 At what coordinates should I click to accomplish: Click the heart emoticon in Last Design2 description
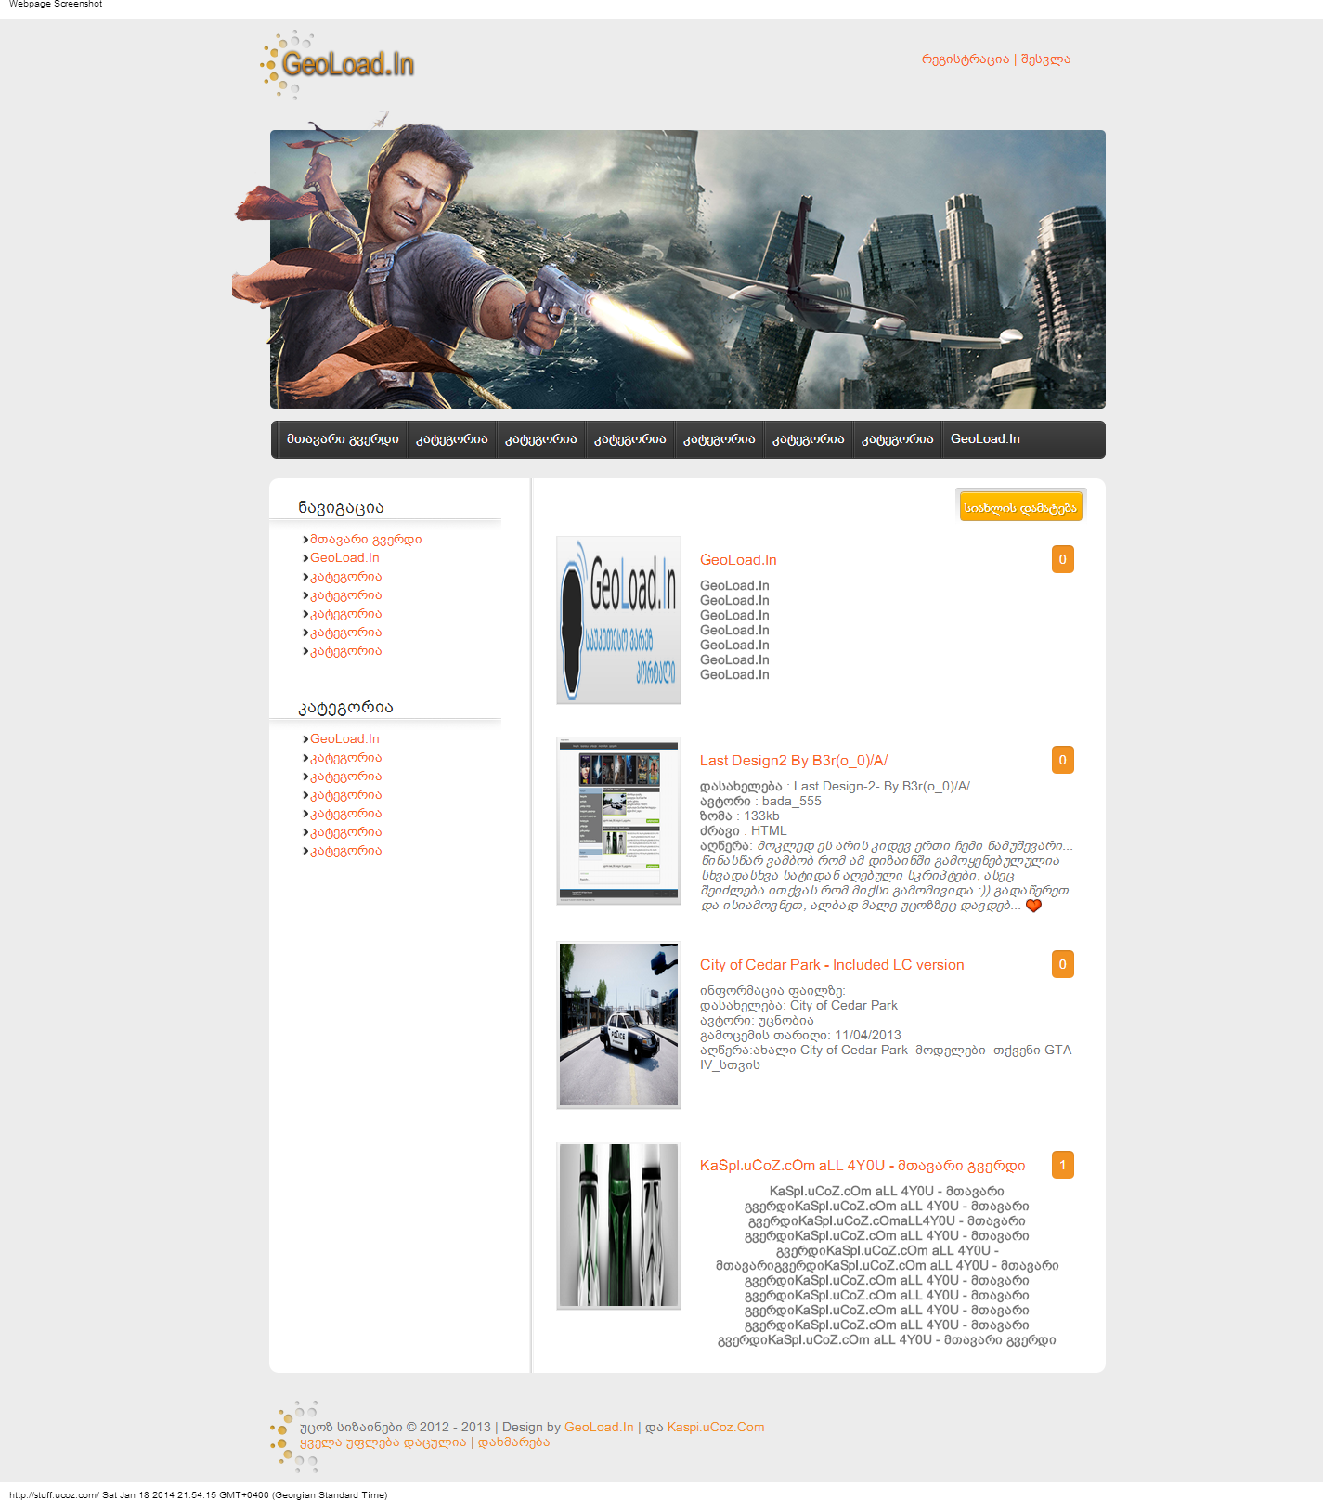[1033, 906]
